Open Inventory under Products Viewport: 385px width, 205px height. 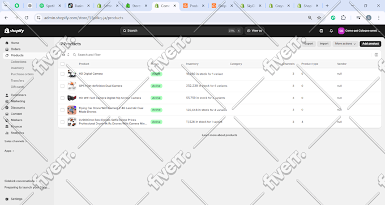pos(17,68)
